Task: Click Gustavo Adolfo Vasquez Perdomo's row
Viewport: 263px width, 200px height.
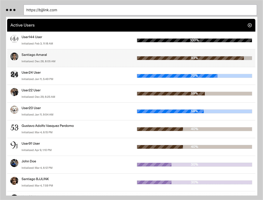Action: (x=79, y=129)
